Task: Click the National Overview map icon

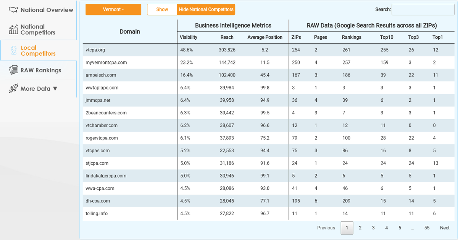Action: tap(14, 10)
